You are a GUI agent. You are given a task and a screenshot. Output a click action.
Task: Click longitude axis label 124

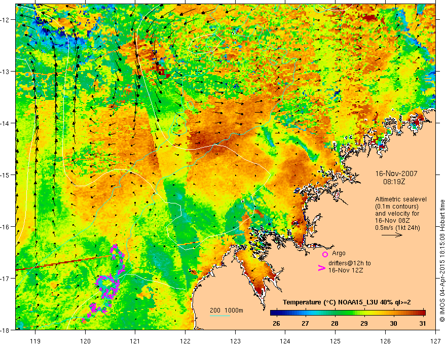[285, 341]
